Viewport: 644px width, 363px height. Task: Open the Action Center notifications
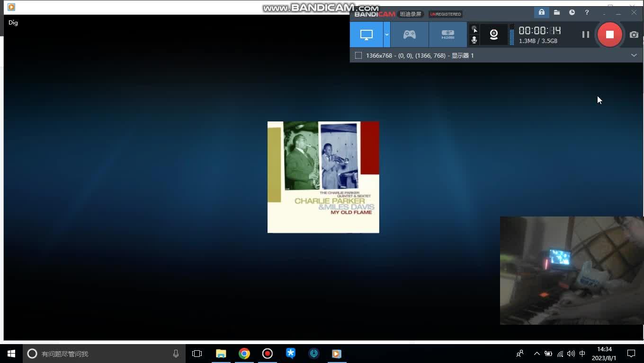tap(631, 354)
